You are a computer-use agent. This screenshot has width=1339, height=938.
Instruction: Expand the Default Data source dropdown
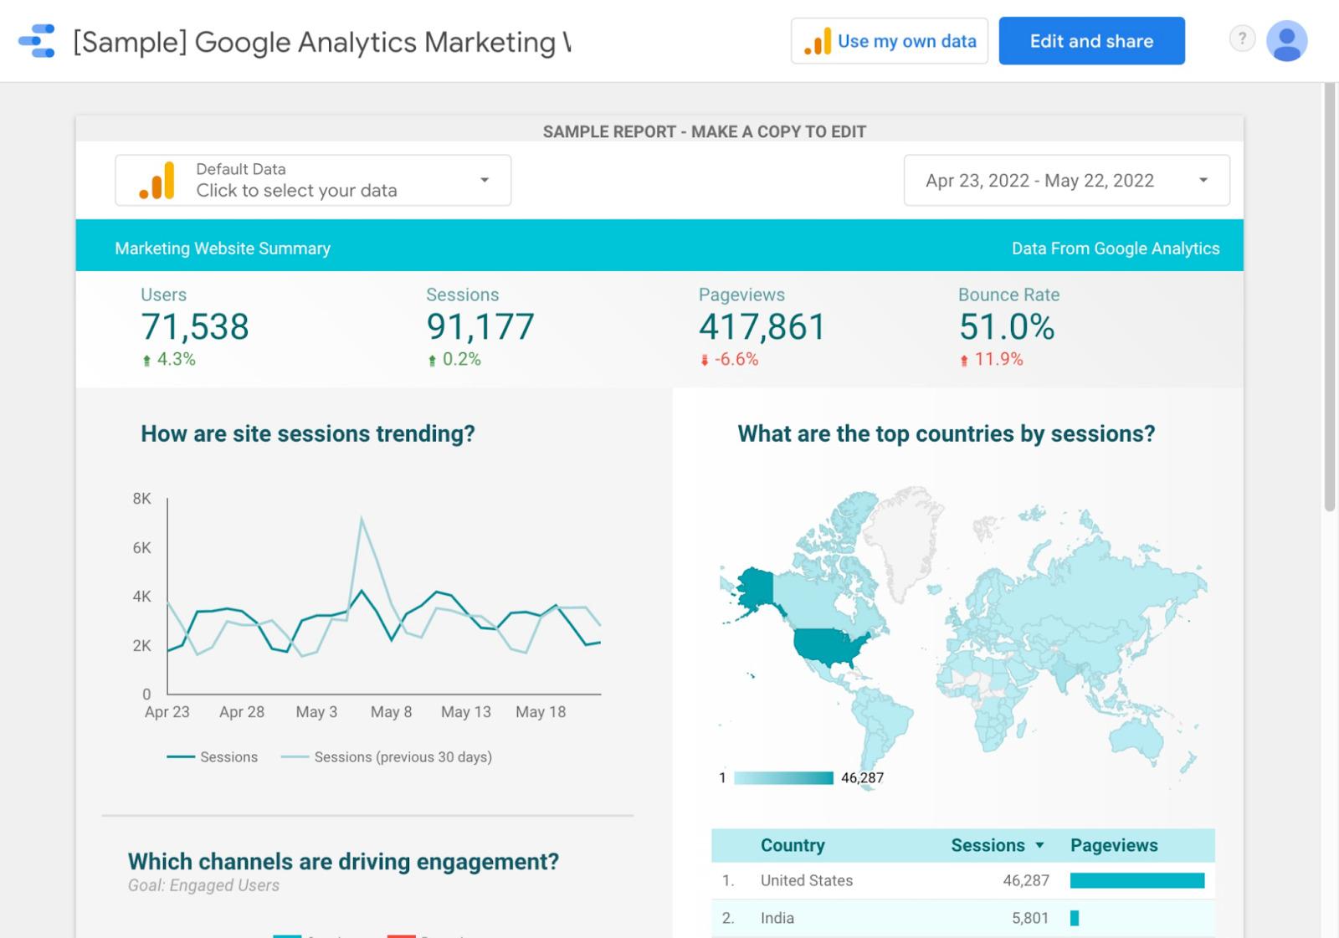click(484, 180)
